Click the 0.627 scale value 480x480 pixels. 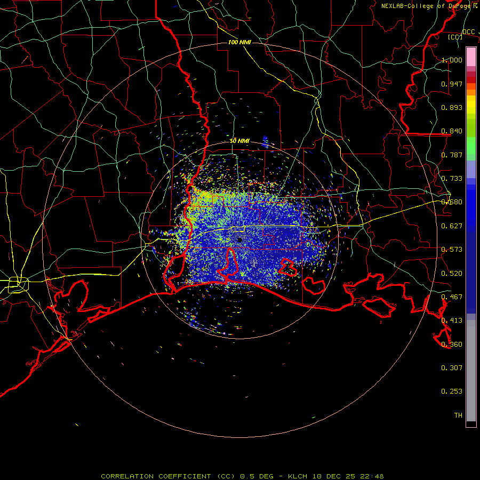[452, 226]
